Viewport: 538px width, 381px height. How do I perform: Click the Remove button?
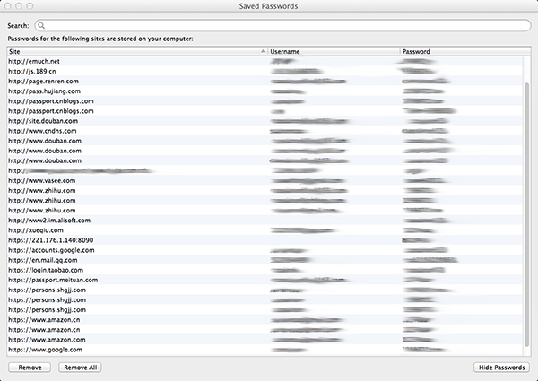[x=30, y=368]
